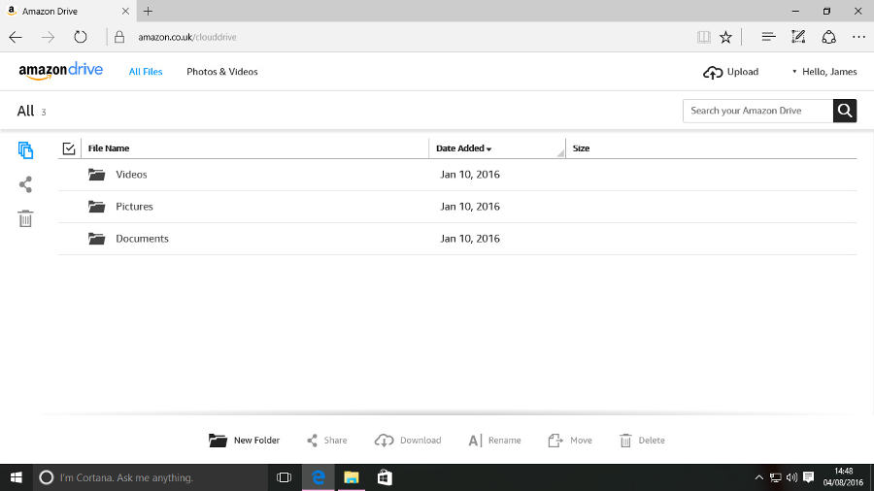Create a New Folder
Screen dimensions: 874x491
[x=244, y=441]
